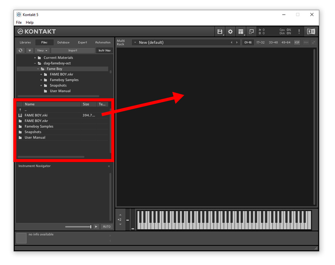Click the rack vertical scrollbar

[314, 127]
